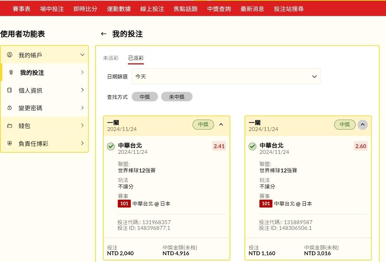This screenshot has height=262, width=386.
Task: Open 投注站搜尋 in the top navigation
Action: (289, 9)
